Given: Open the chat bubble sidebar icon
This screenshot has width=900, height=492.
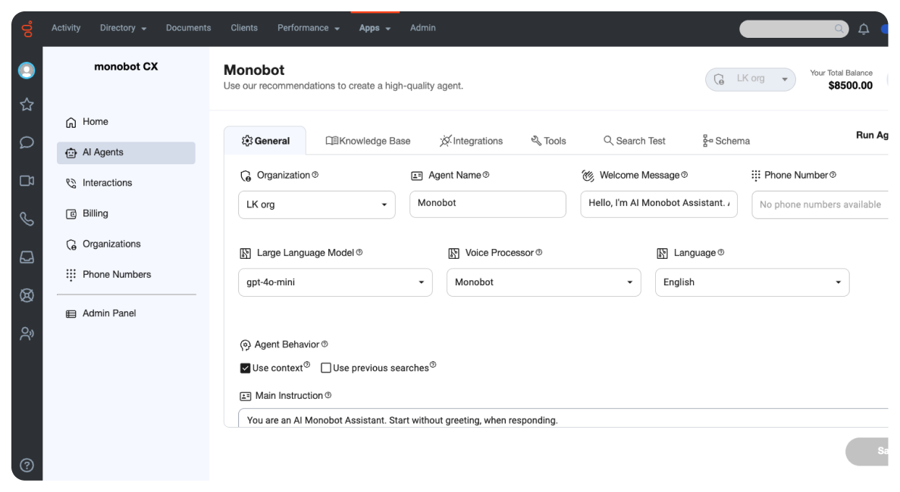Looking at the screenshot, I should click(27, 142).
